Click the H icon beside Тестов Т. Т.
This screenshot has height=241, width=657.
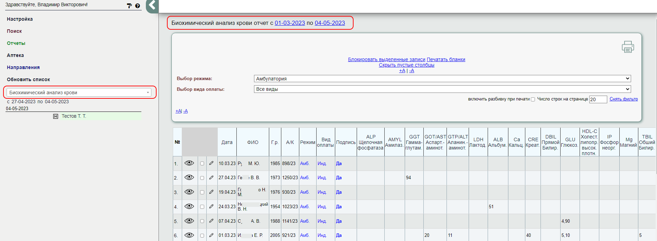click(x=56, y=116)
